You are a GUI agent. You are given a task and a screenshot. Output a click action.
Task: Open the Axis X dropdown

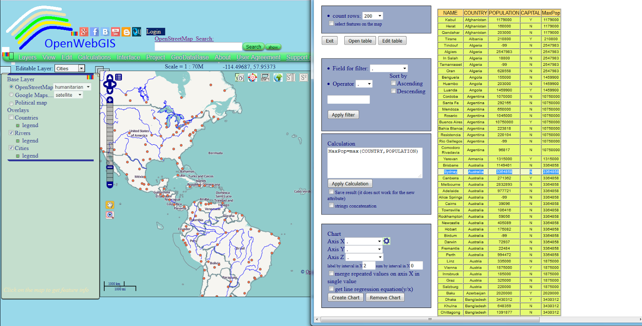364,241
